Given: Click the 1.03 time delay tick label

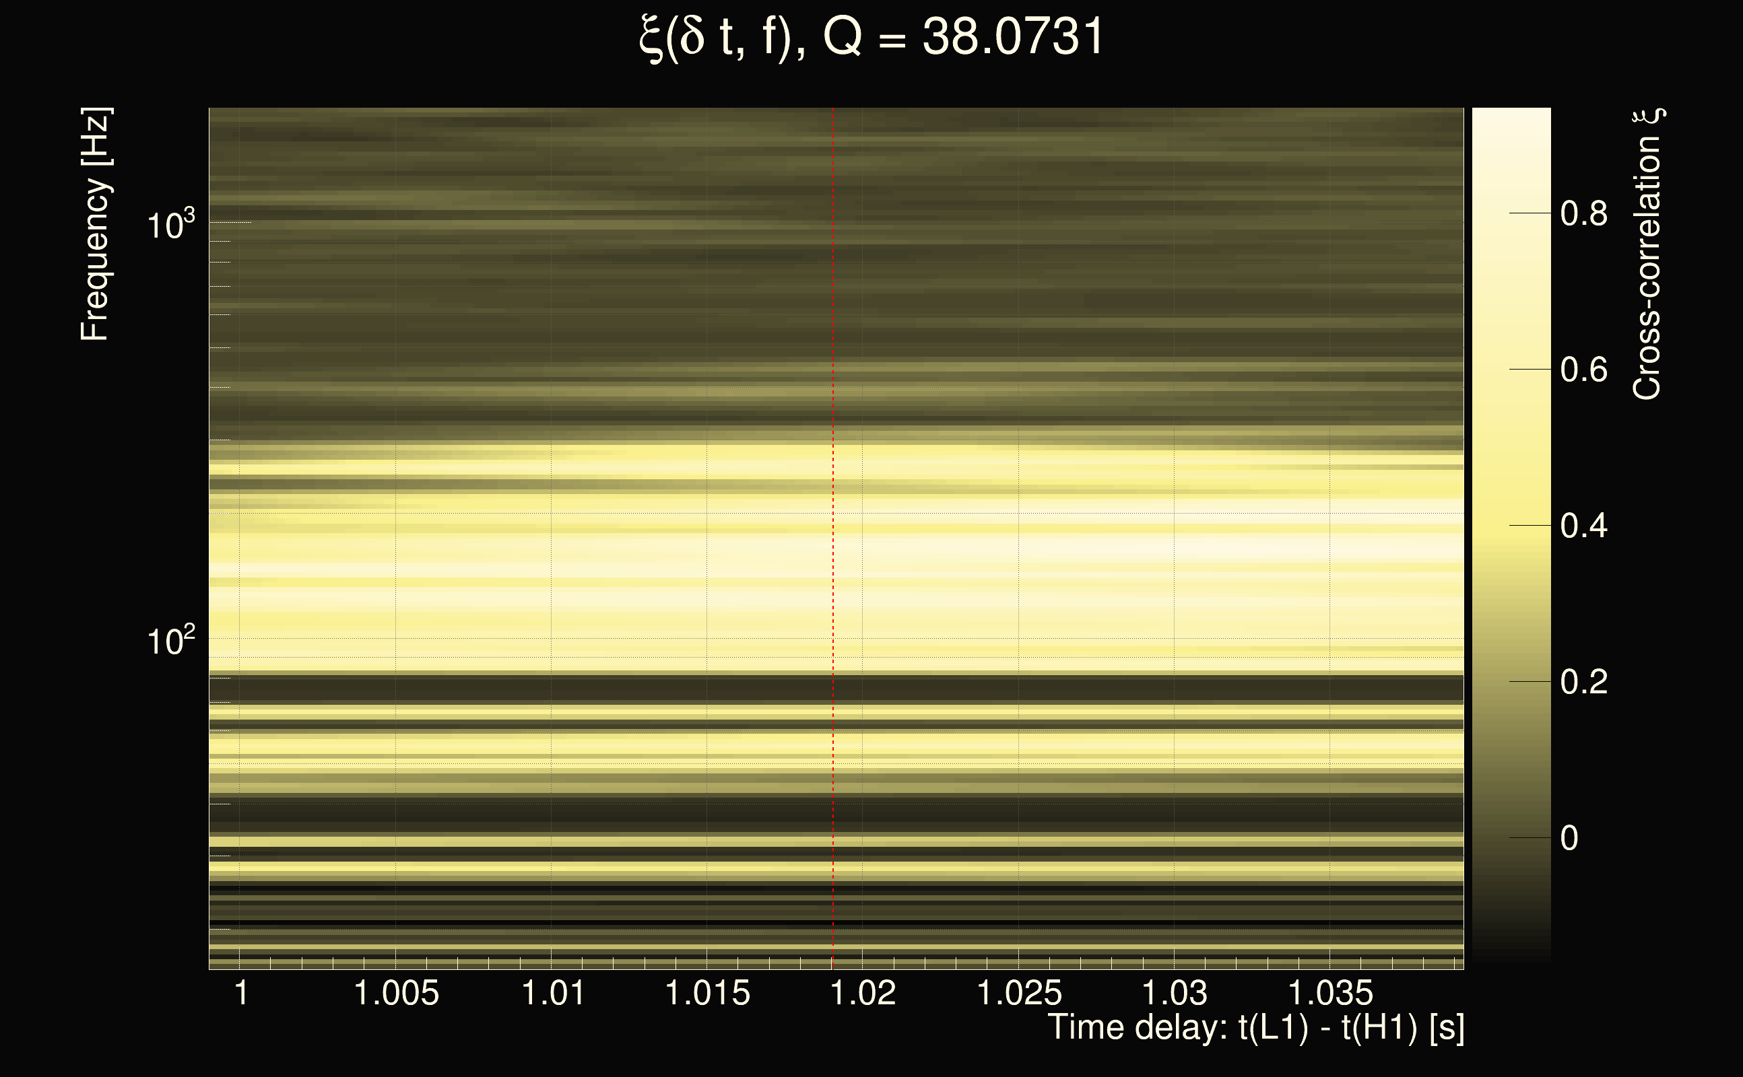Looking at the screenshot, I should click(x=1175, y=993).
